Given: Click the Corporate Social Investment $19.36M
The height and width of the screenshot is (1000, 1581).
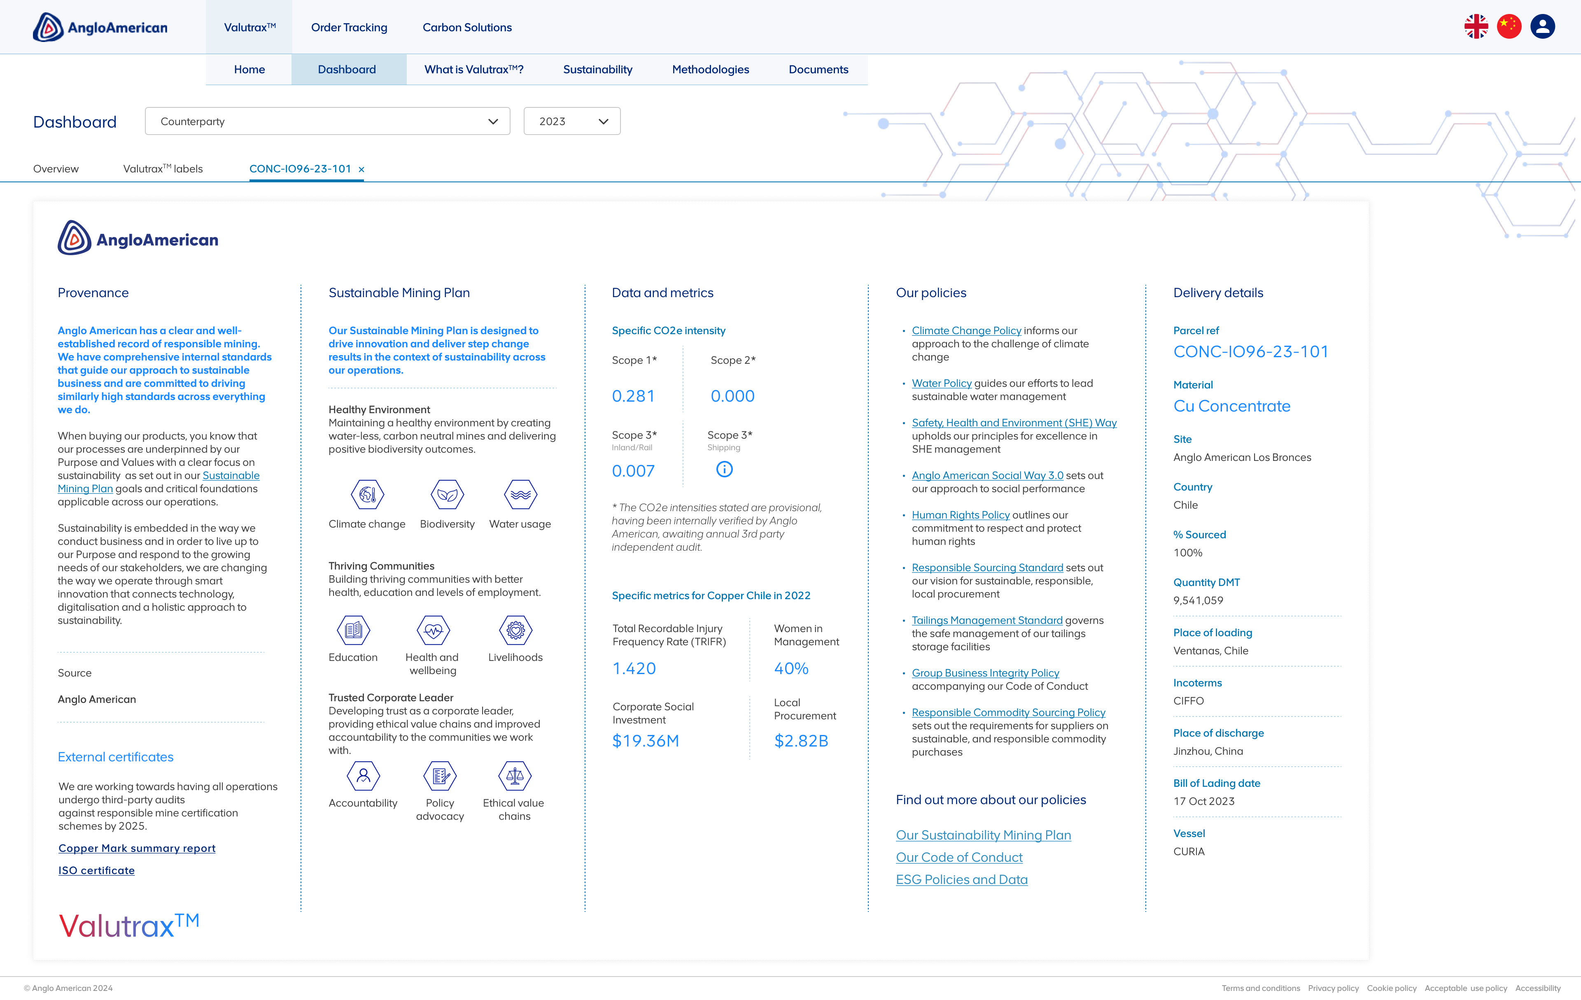Looking at the screenshot, I should click(646, 741).
